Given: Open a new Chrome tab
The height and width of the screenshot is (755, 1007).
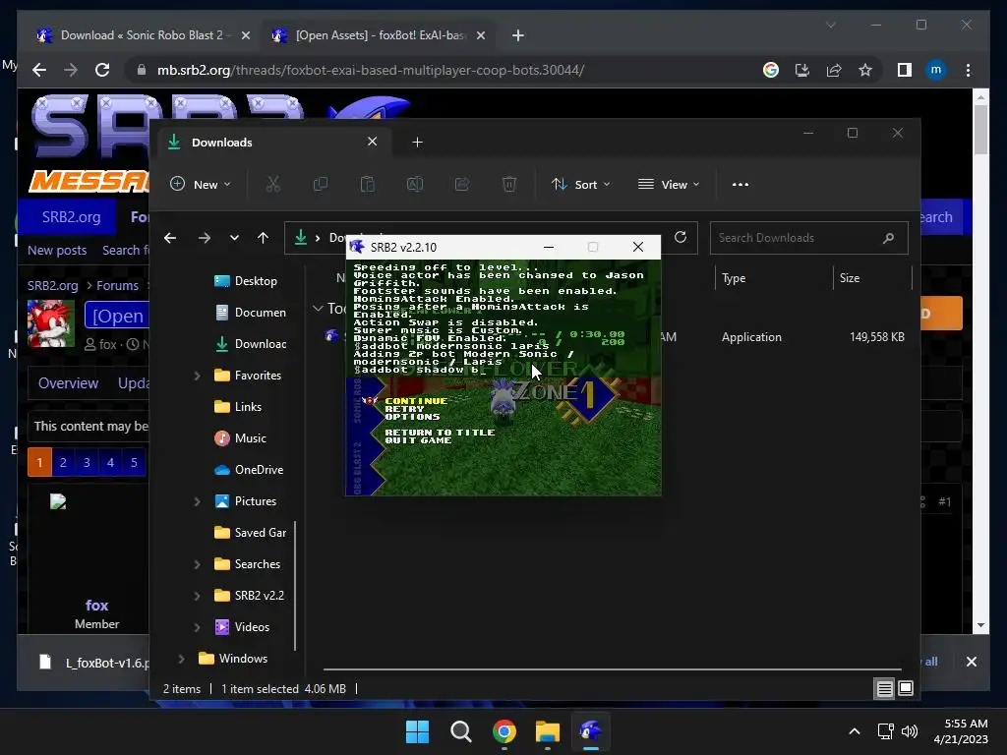Looking at the screenshot, I should point(517,35).
